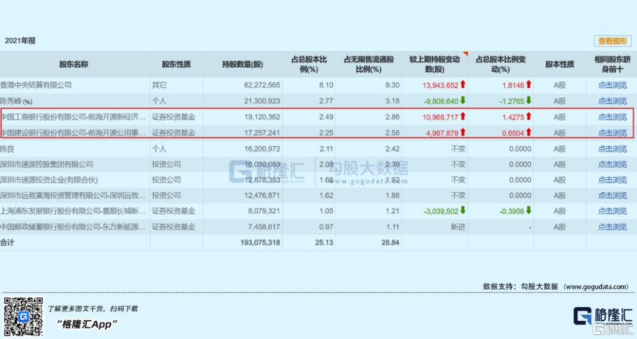Open 点击浏览 link for 上海浦东发展银行 row
The width and height of the screenshot is (637, 339).
pyautogui.click(x=612, y=211)
